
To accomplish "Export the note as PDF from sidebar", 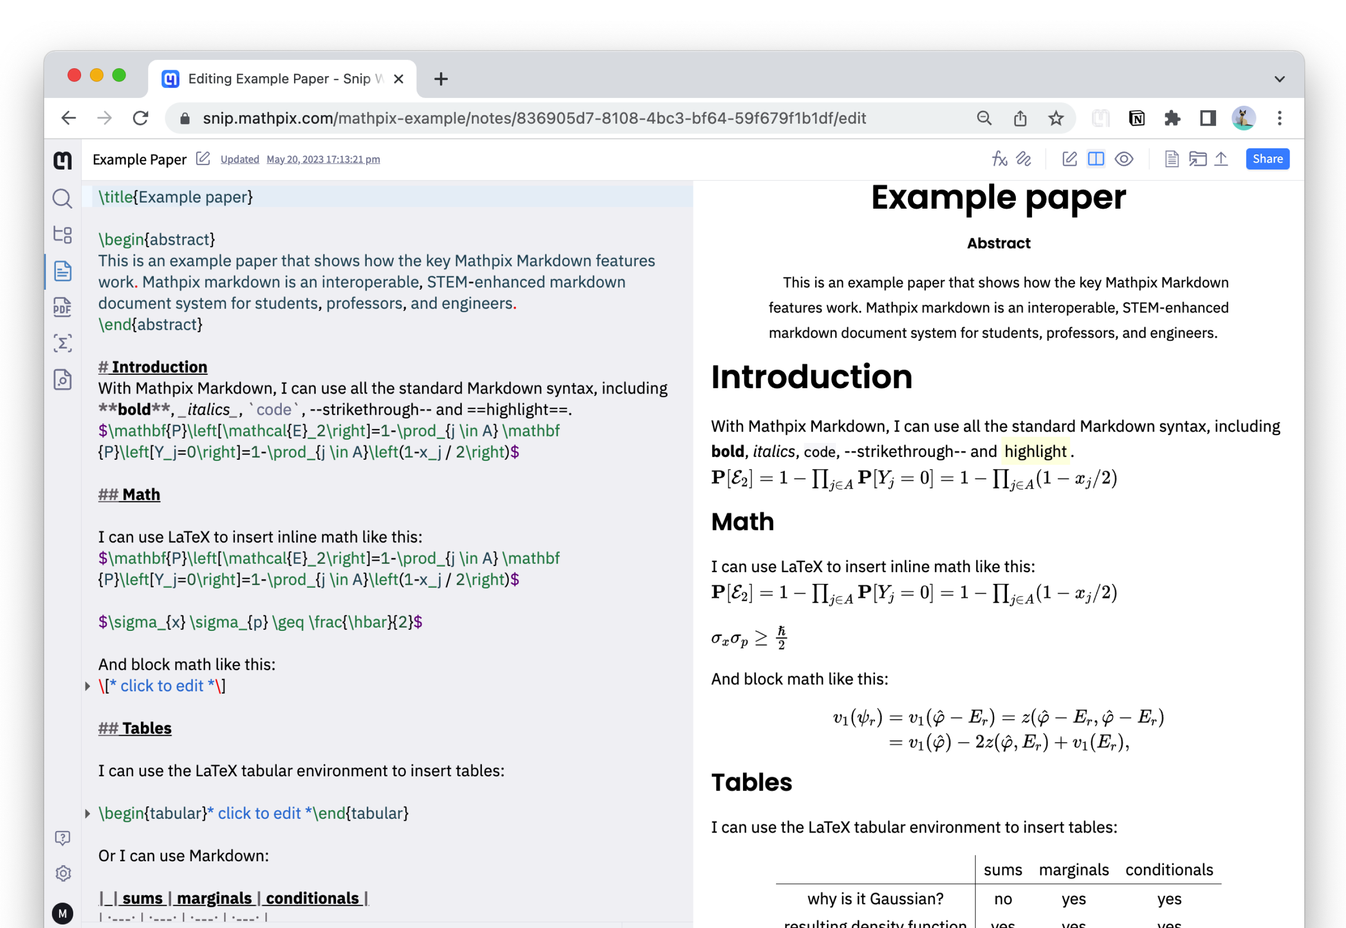I will pos(62,307).
